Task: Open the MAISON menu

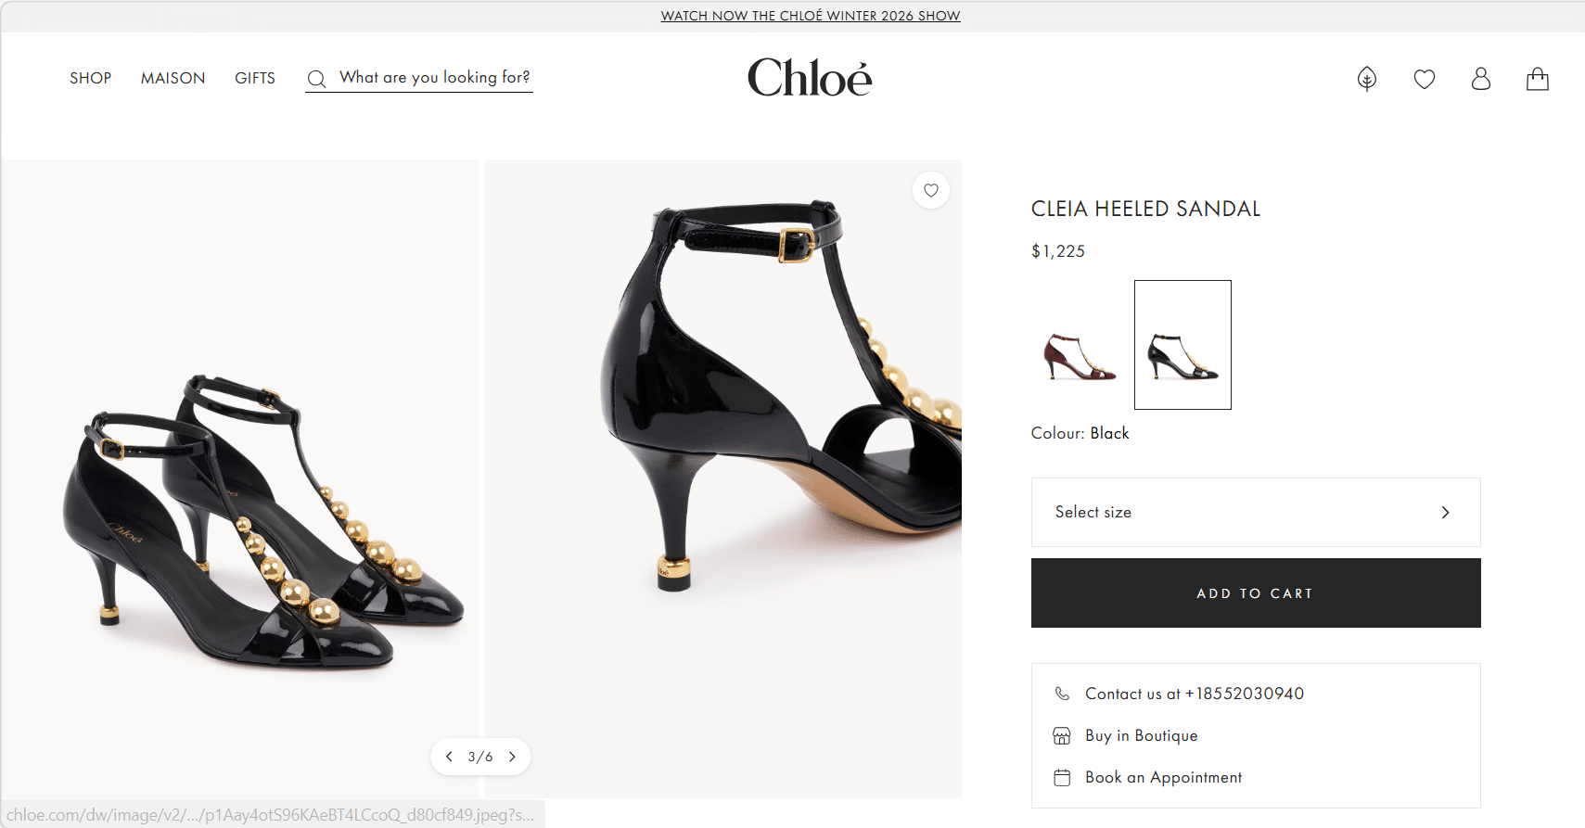Action: 173,79
